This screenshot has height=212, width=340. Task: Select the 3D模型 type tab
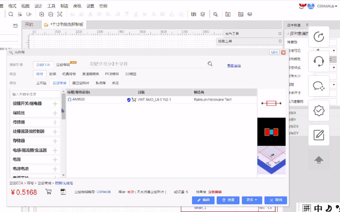(131, 74)
